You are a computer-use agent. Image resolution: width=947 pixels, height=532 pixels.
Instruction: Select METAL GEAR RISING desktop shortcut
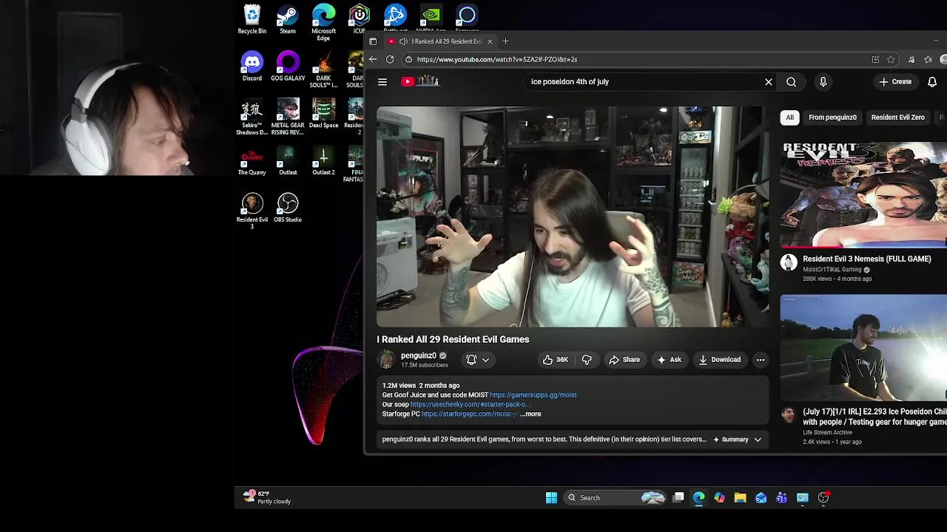pos(288,117)
